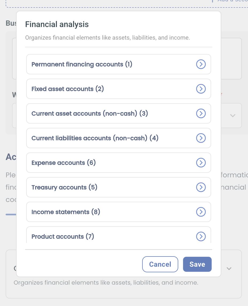Click circled arrow for Current liabilities accounts
The width and height of the screenshot is (248, 306).
click(201, 138)
